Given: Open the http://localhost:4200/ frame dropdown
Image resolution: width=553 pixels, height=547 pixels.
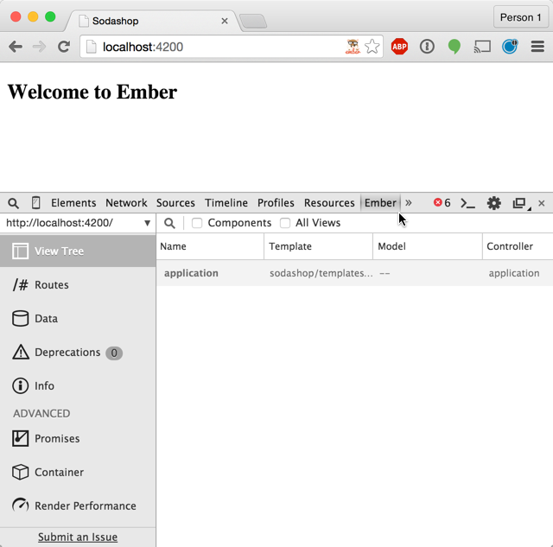Looking at the screenshot, I should (x=78, y=223).
